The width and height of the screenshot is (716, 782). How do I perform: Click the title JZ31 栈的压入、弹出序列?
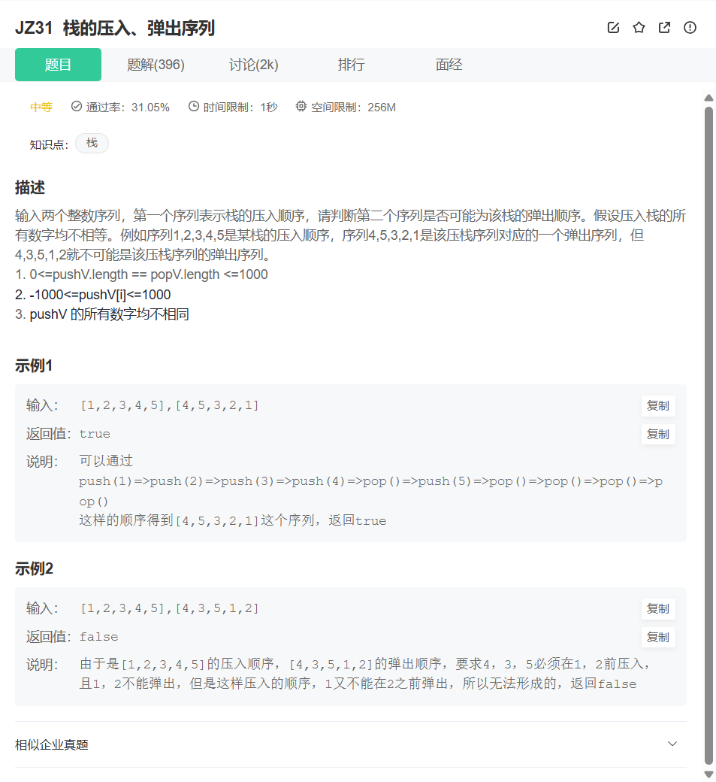pos(115,29)
